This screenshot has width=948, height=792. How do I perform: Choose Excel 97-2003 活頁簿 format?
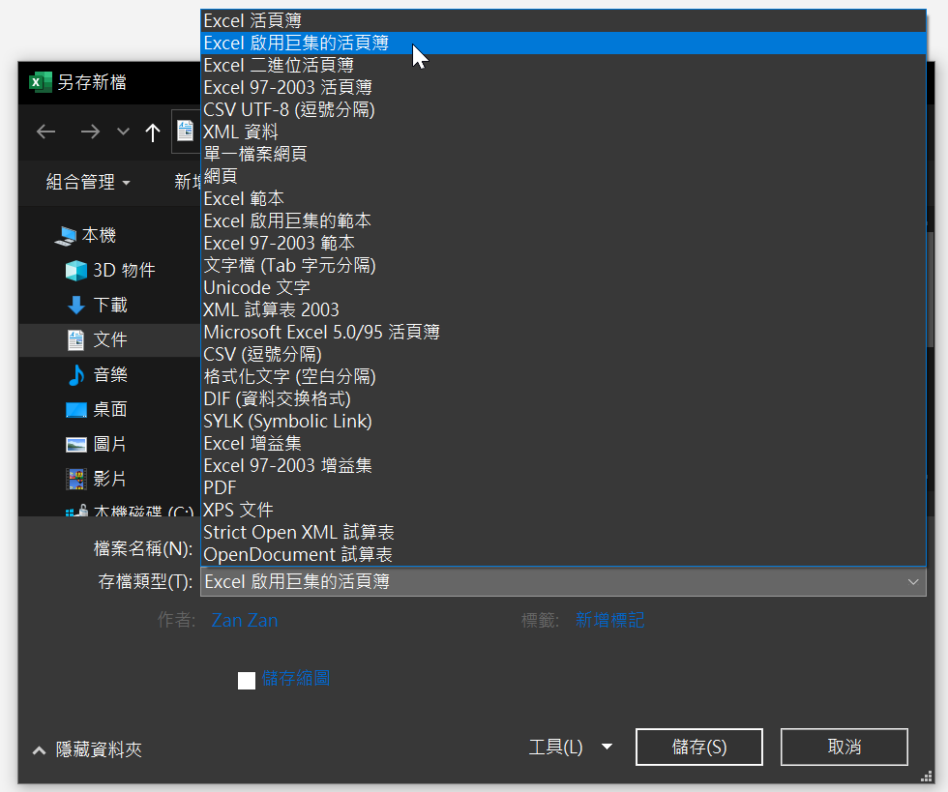tap(563, 88)
